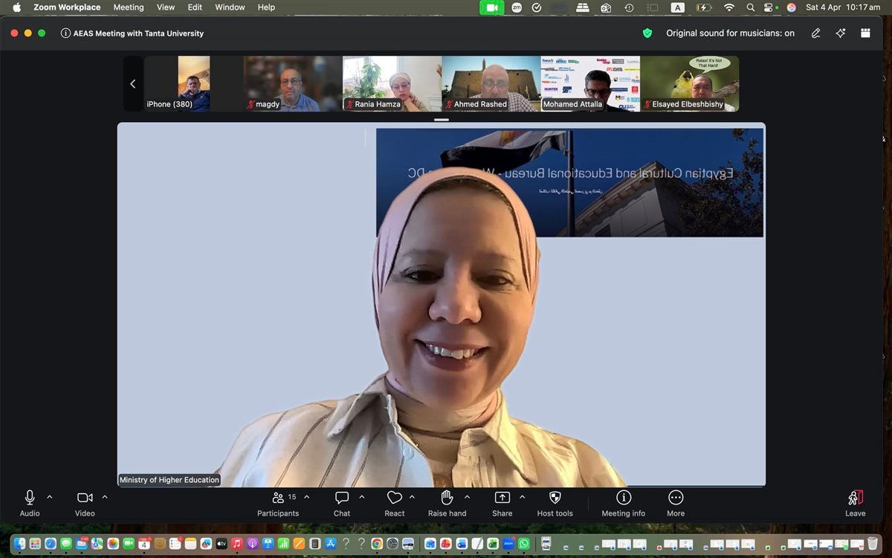Expand the audio options arrow

click(x=50, y=497)
